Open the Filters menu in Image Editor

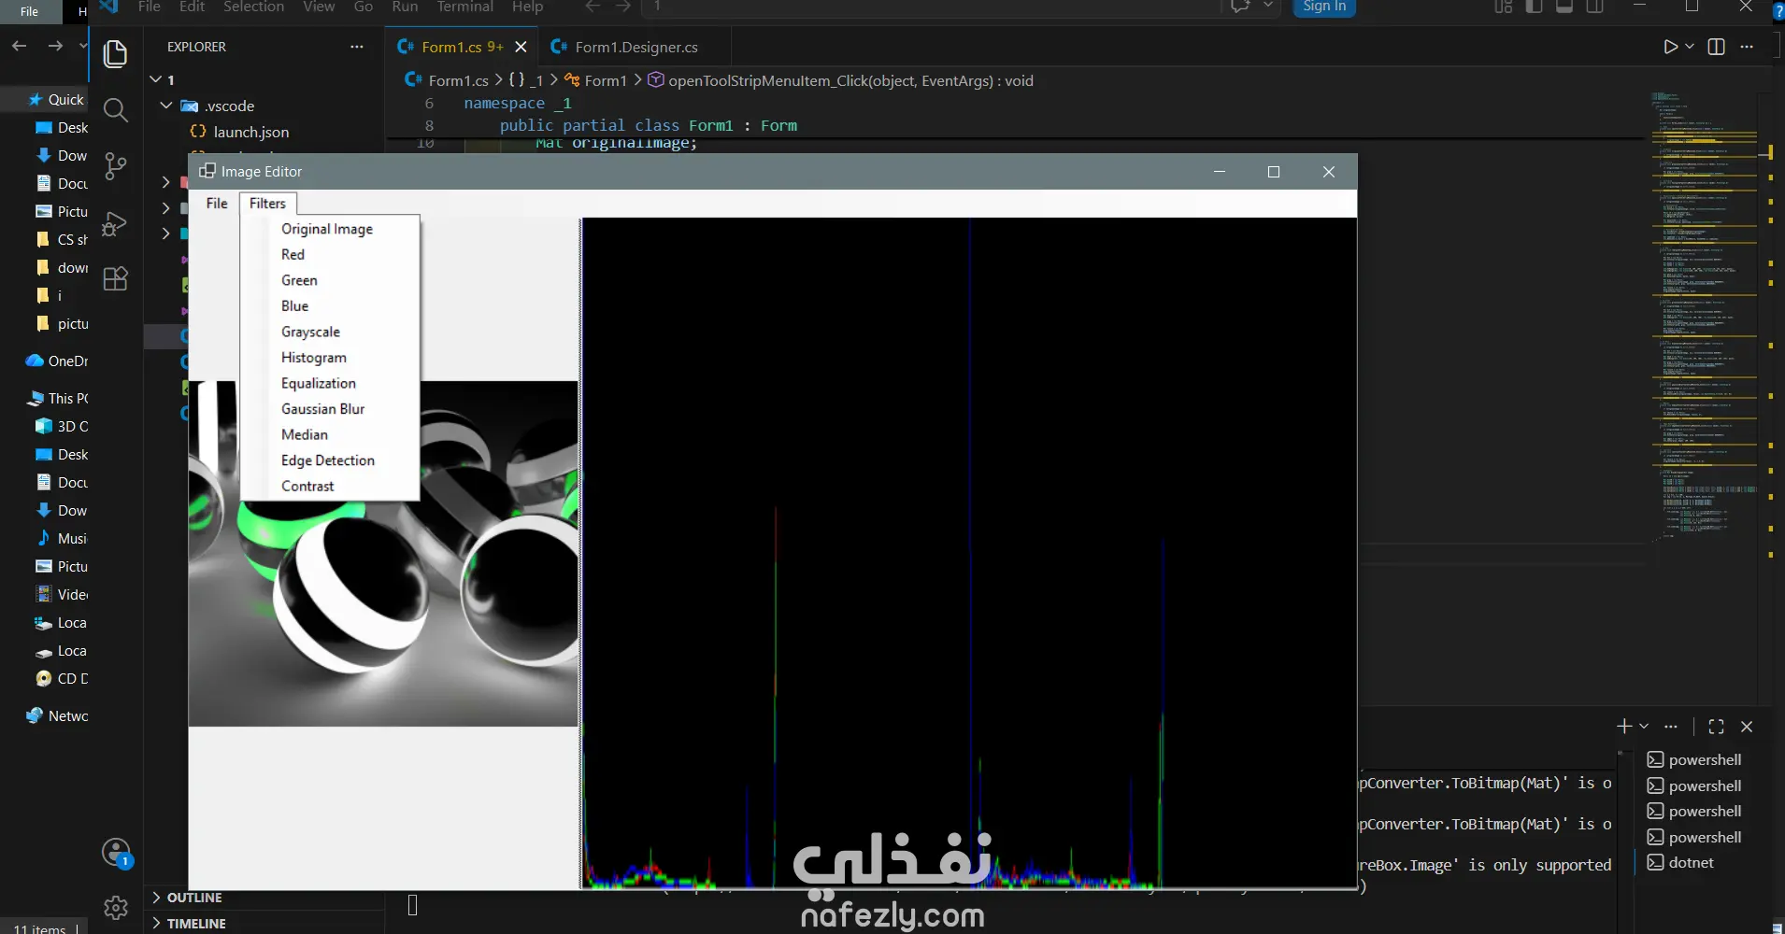267,204
